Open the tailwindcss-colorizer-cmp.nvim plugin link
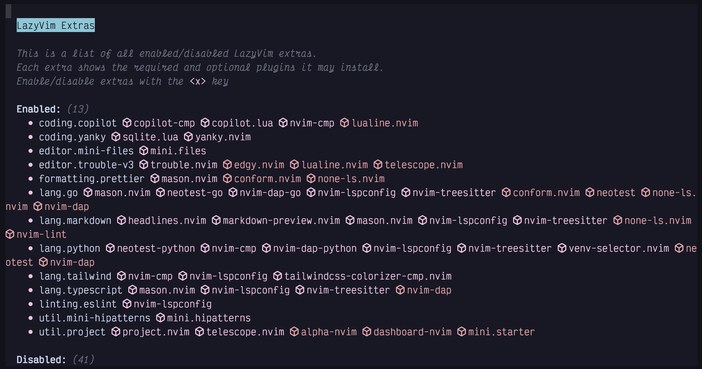Screen dimensions: 702x369 coord(368,276)
